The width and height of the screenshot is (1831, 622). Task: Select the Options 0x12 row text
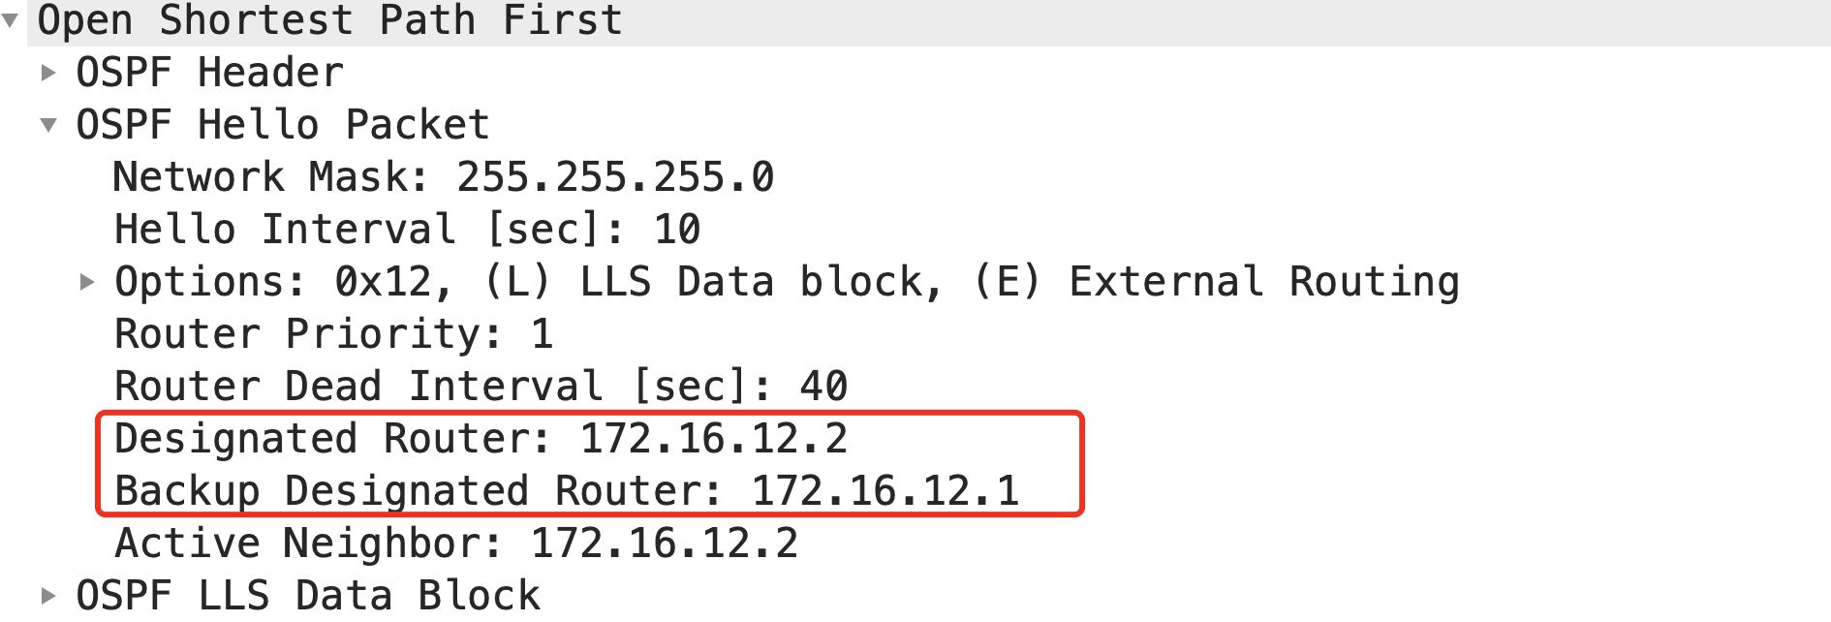(787, 282)
